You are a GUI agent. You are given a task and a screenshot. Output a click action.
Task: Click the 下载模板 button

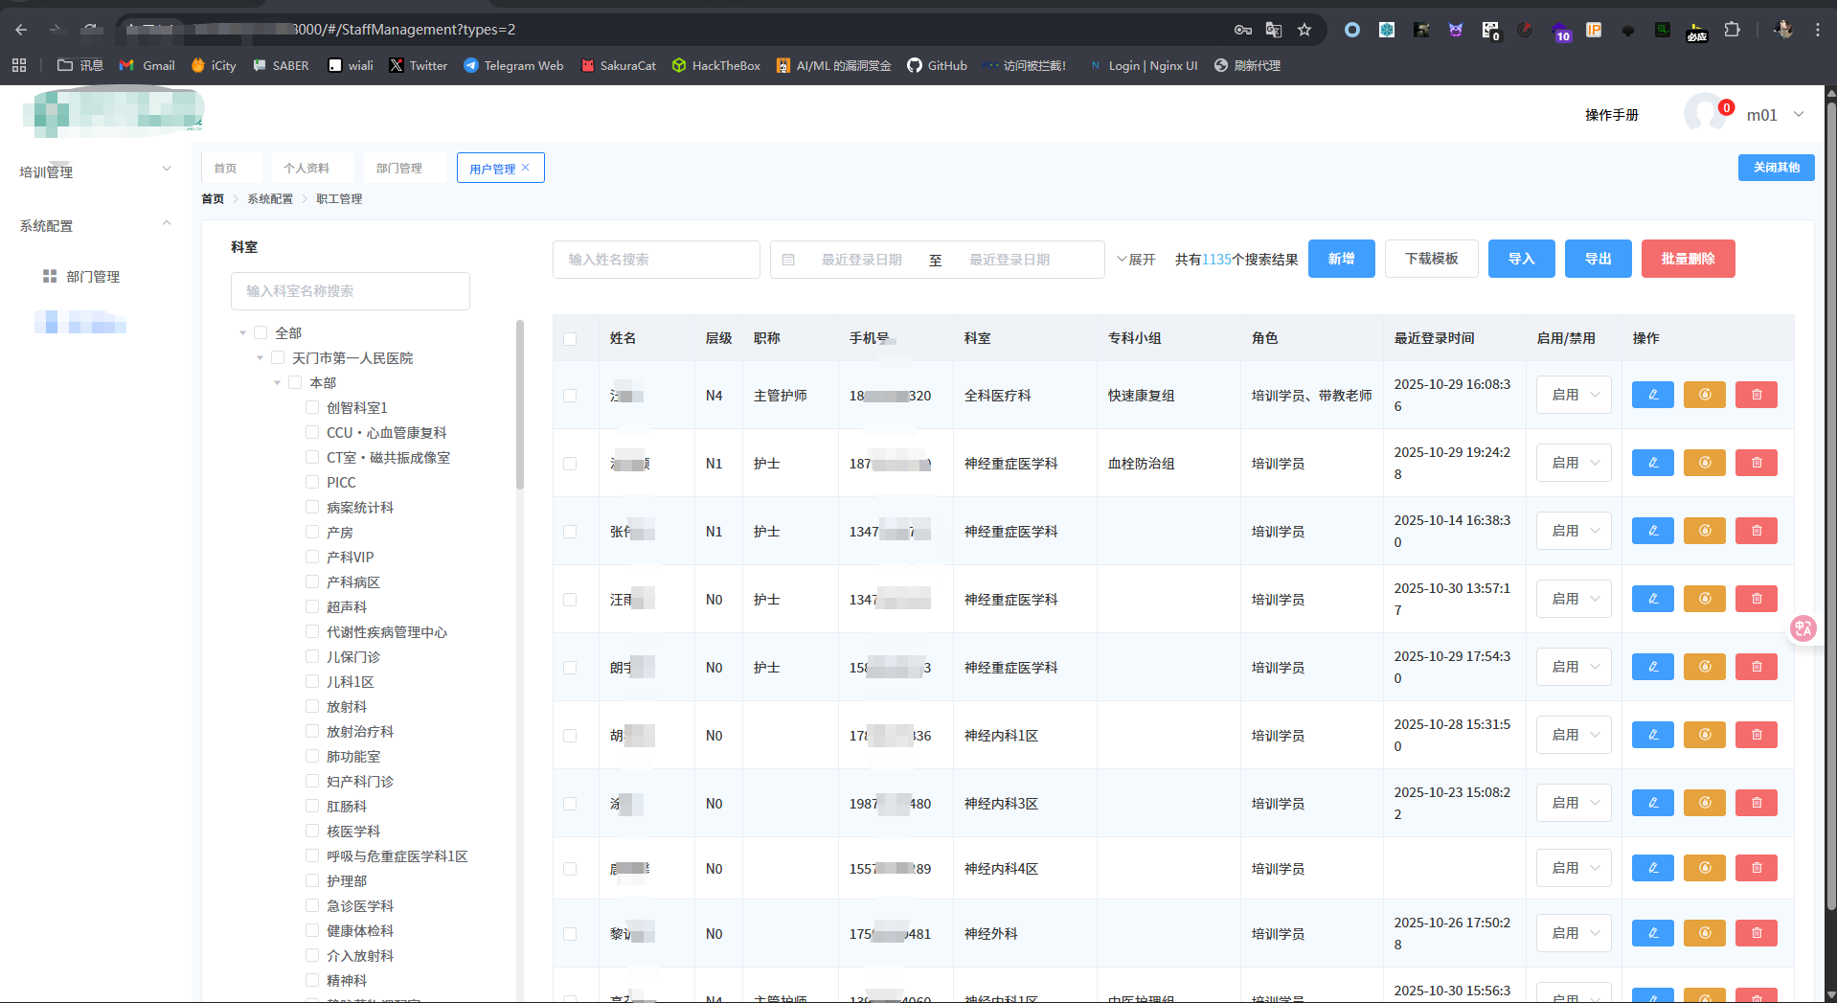tap(1431, 259)
